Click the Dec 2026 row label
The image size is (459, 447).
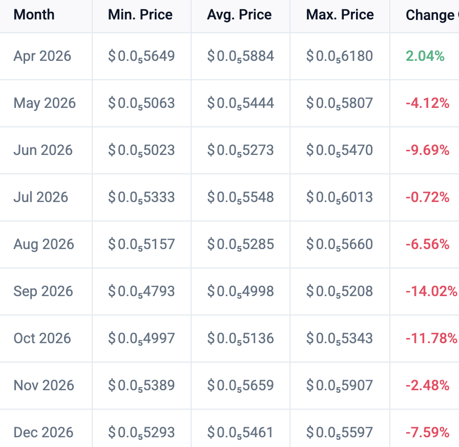click(x=44, y=432)
